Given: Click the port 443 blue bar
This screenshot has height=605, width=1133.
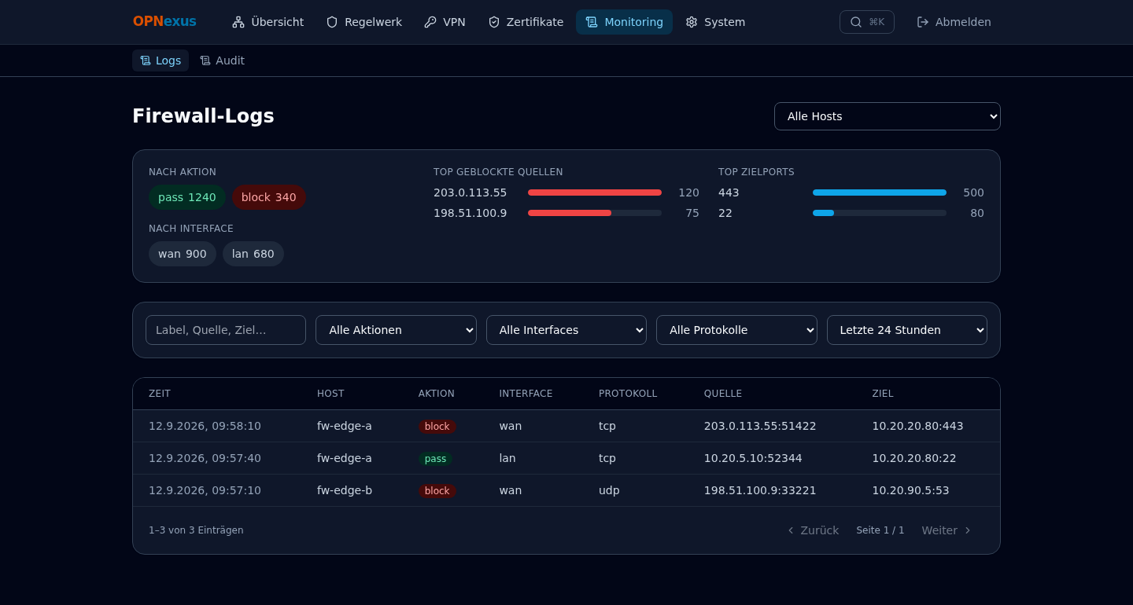Looking at the screenshot, I should (x=880, y=192).
